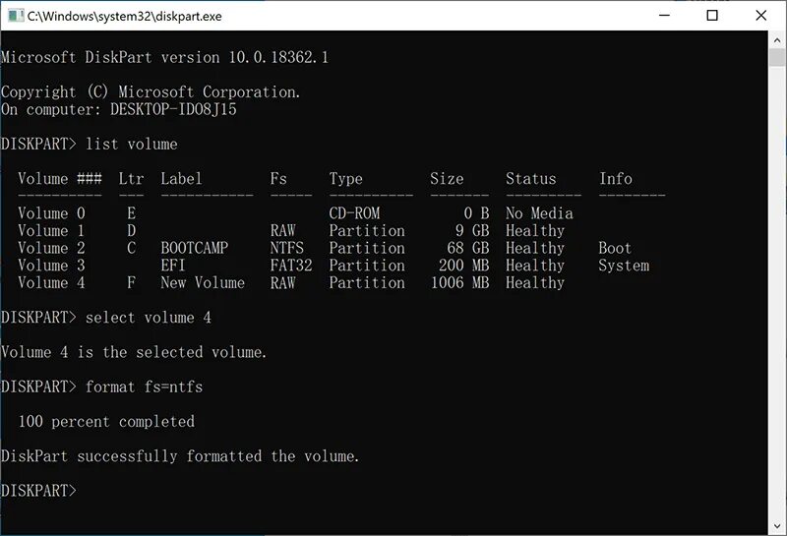Click the '68 GB' size cell
787x536 pixels.
pyautogui.click(x=468, y=248)
